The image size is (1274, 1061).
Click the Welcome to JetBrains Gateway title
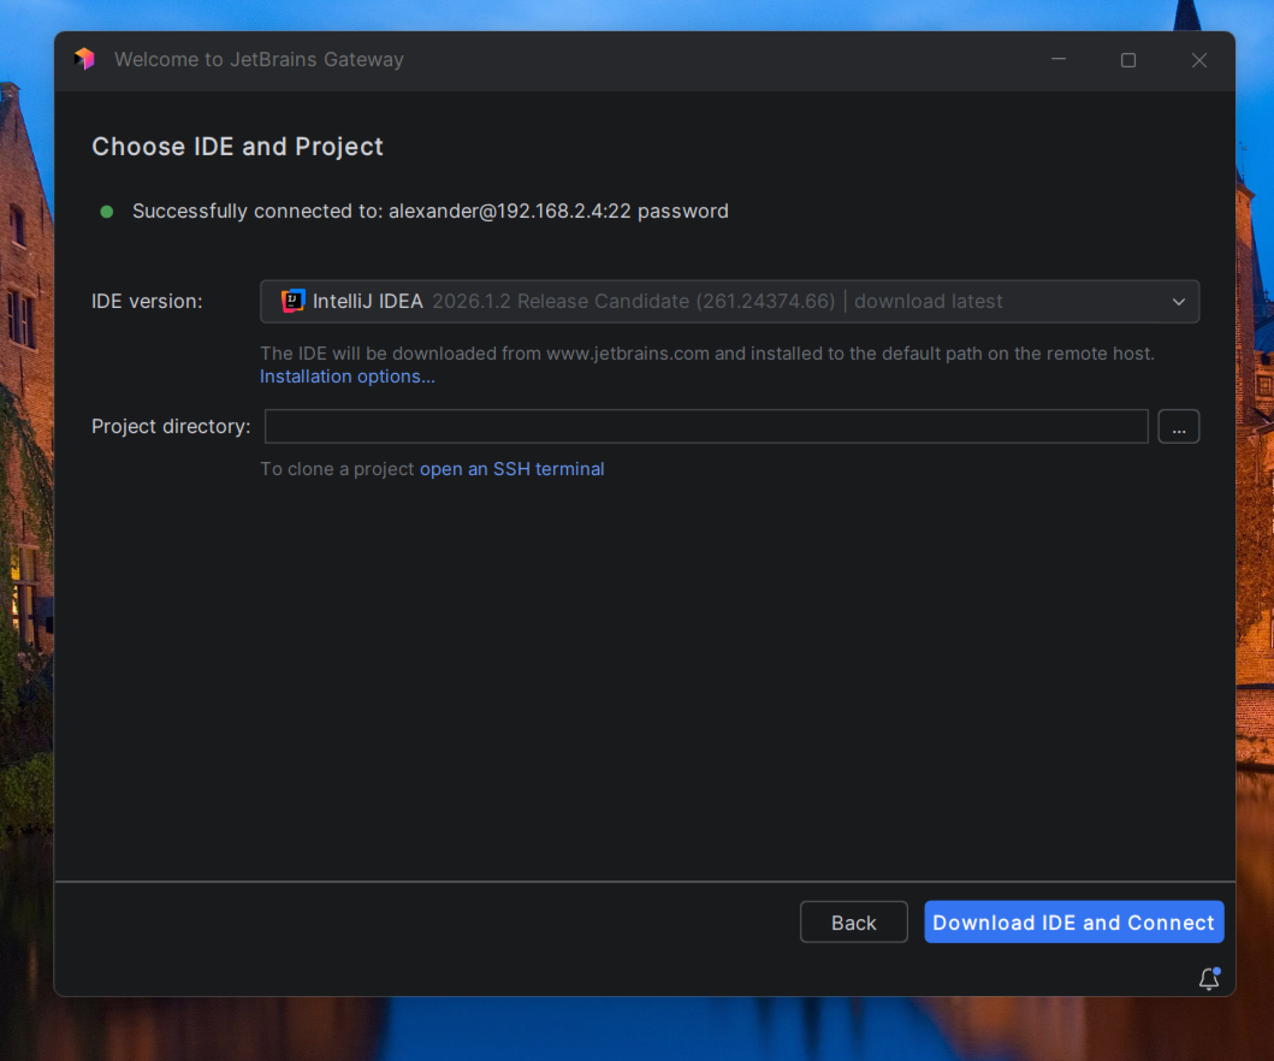259,60
